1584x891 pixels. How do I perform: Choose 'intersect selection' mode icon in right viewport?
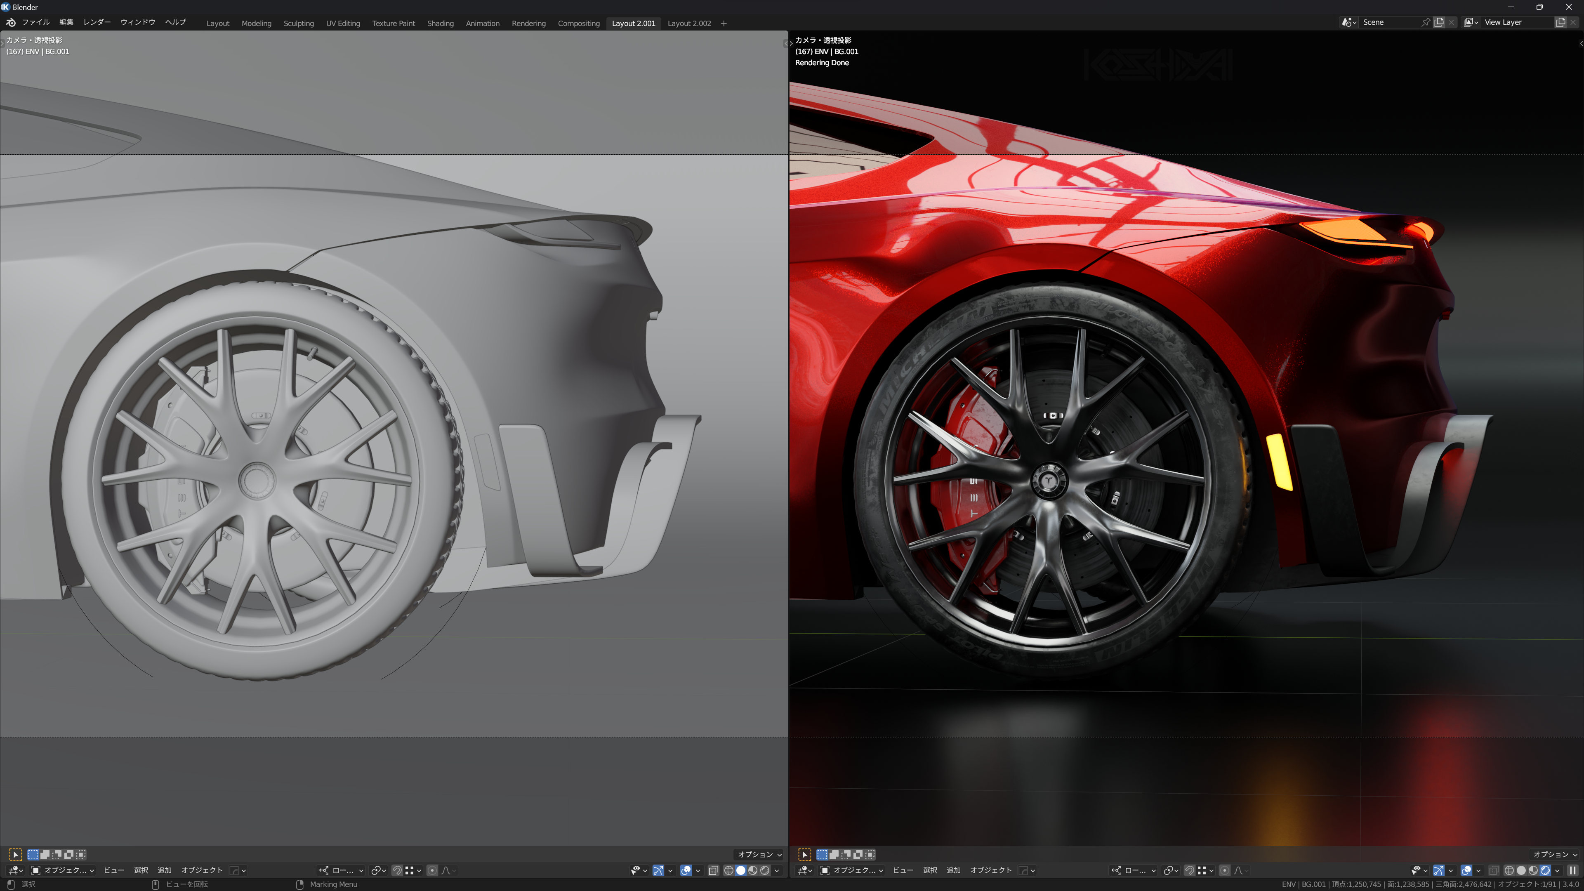coord(870,854)
